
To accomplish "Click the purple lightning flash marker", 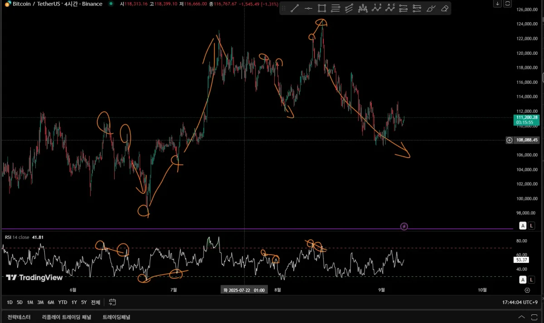I will [404, 226].
